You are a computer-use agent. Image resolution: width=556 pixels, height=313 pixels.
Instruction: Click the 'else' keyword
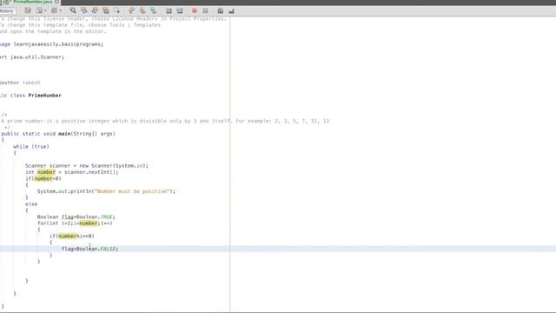(31, 204)
